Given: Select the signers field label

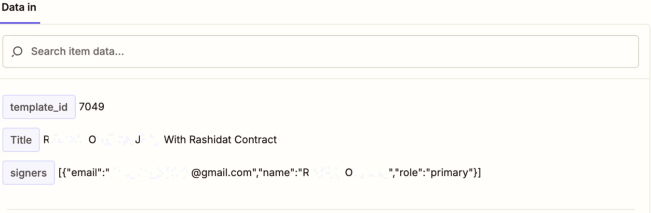Looking at the screenshot, I should click(28, 173).
